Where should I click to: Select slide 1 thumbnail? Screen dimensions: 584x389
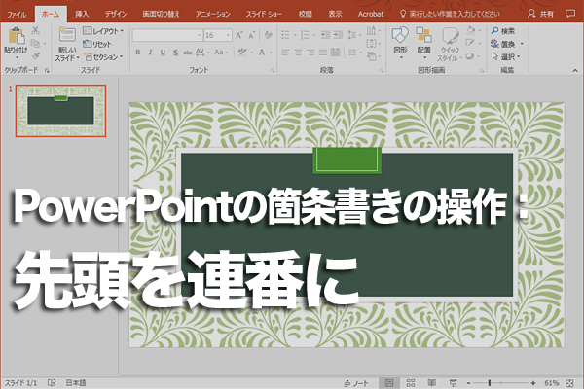coord(60,111)
